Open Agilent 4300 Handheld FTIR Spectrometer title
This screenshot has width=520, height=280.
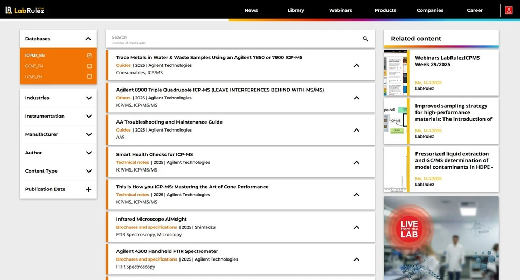[167, 251]
